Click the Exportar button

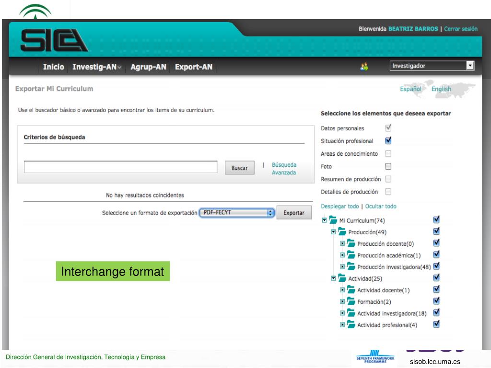click(x=294, y=212)
